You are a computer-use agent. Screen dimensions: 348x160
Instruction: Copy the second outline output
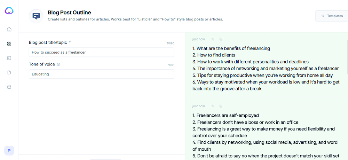(x=221, y=106)
